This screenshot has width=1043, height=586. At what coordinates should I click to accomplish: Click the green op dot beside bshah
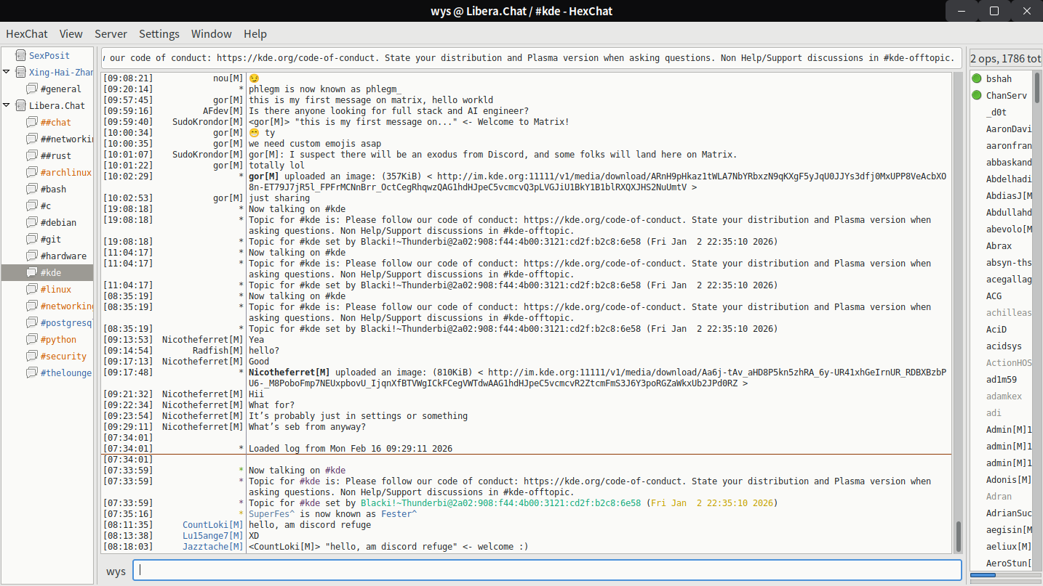pyautogui.click(x=977, y=78)
